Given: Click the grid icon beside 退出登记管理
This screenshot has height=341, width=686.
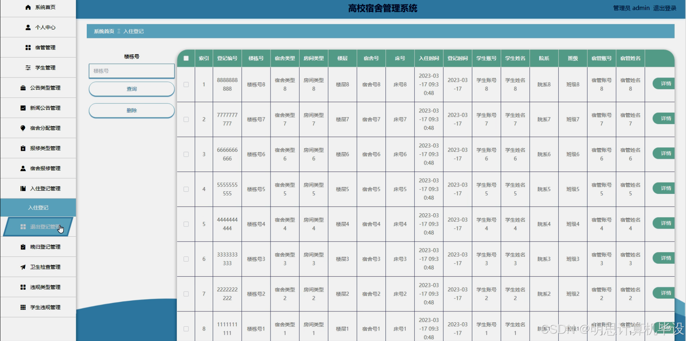Looking at the screenshot, I should (x=23, y=227).
